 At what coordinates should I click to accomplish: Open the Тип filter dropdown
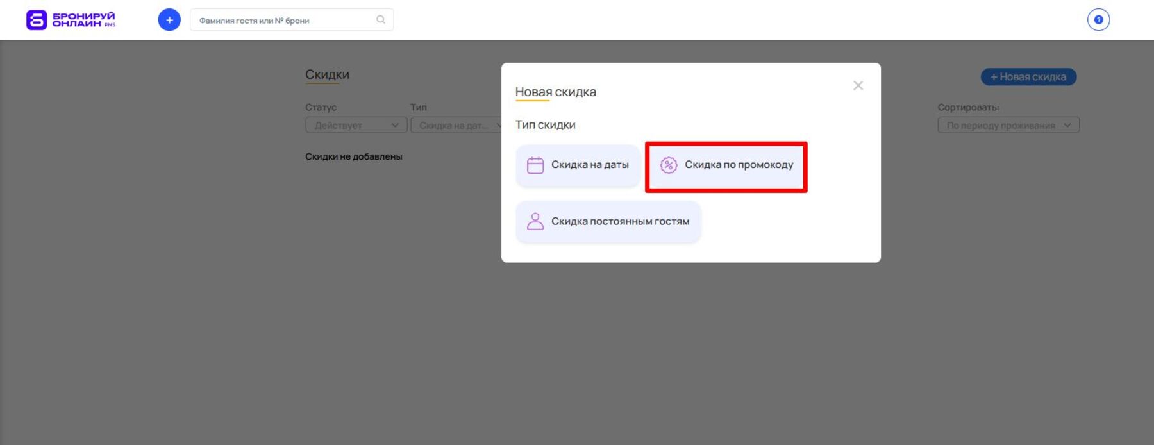click(456, 125)
